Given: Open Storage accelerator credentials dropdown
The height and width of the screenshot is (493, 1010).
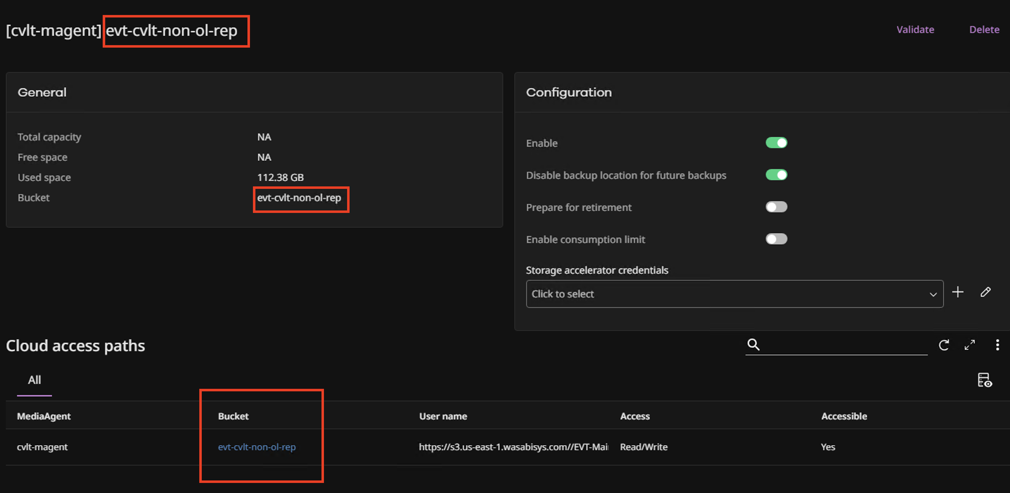Looking at the screenshot, I should click(734, 294).
